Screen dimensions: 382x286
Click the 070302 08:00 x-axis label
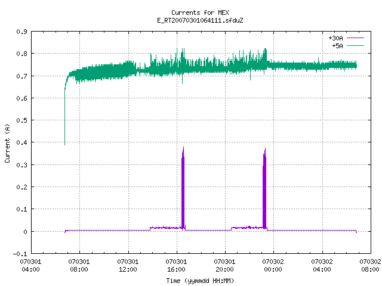(x=370, y=266)
